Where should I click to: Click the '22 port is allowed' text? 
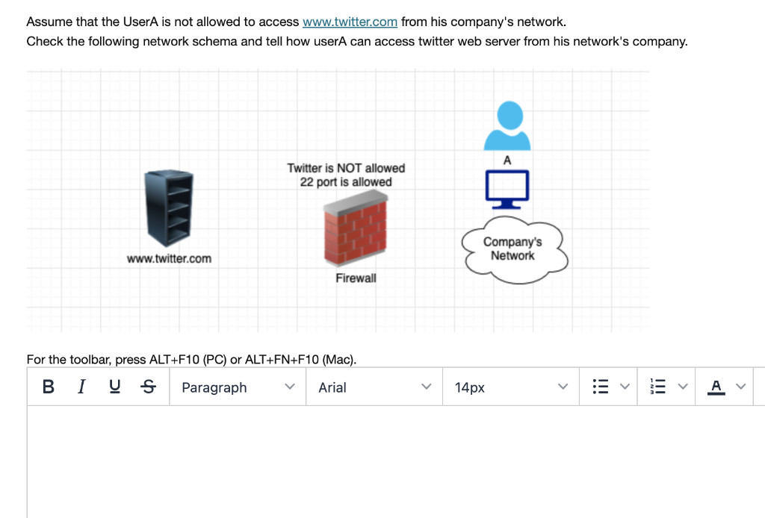346,182
